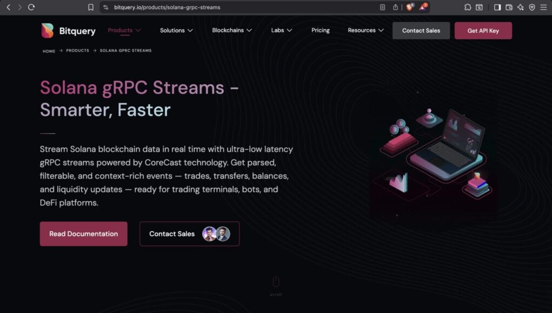Expand the Labs menu
This screenshot has height=313, width=552.
tap(281, 30)
